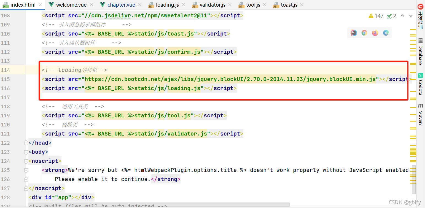Click fold end marker at line 127 </noscript>
Viewport: 425px width, 208px height.
[x=26, y=188]
